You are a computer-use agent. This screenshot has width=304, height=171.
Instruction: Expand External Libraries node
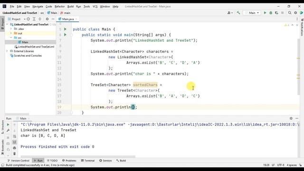click(x=7, y=51)
